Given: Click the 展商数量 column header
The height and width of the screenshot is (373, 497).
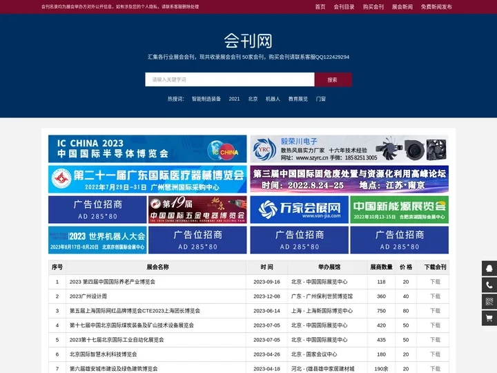Looking at the screenshot, I should point(381,267).
